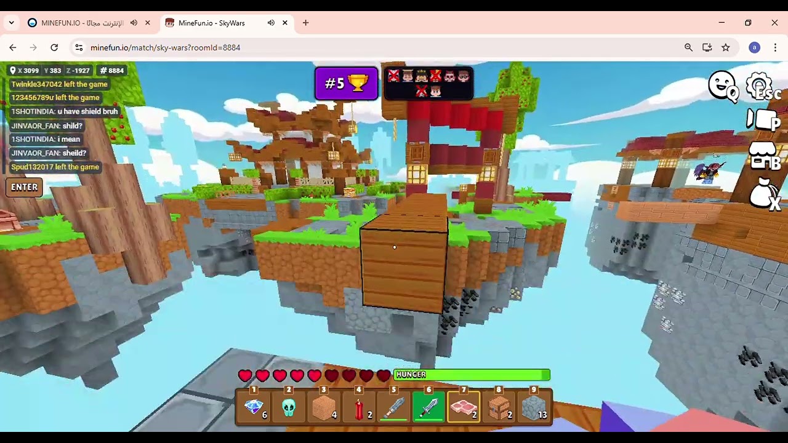Close the SkyWars tab
The width and height of the screenshot is (788, 443).
pos(285,23)
